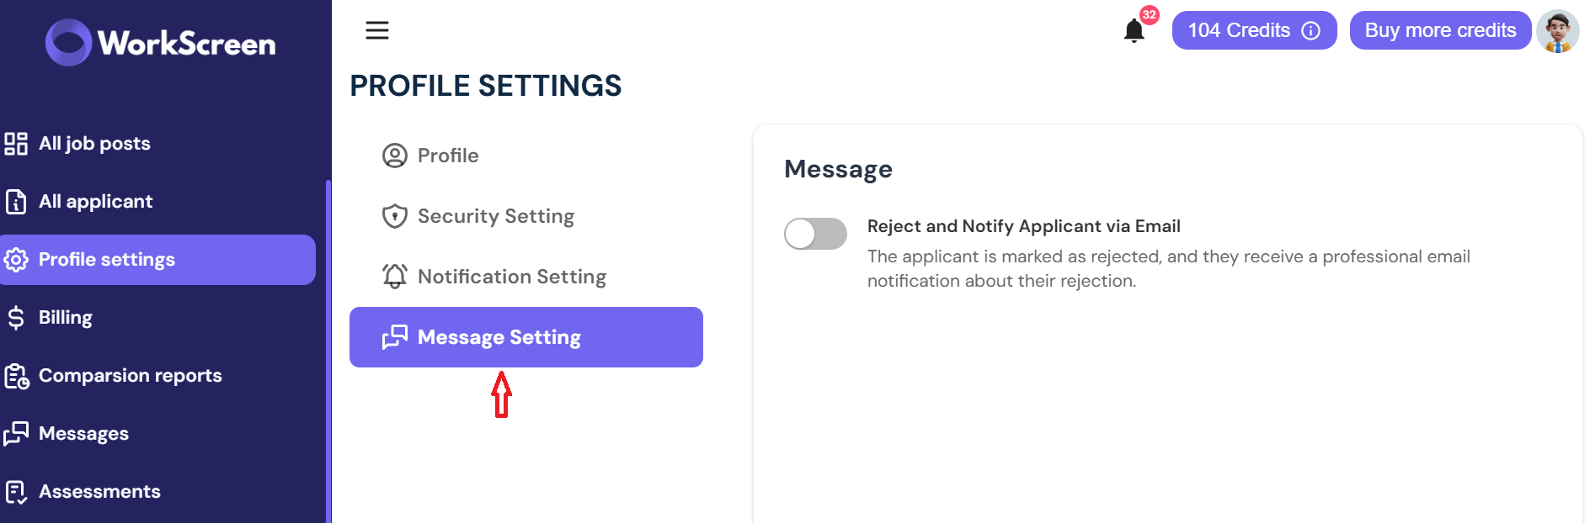
Task: Click the WorkScreen logo
Action: point(161,42)
